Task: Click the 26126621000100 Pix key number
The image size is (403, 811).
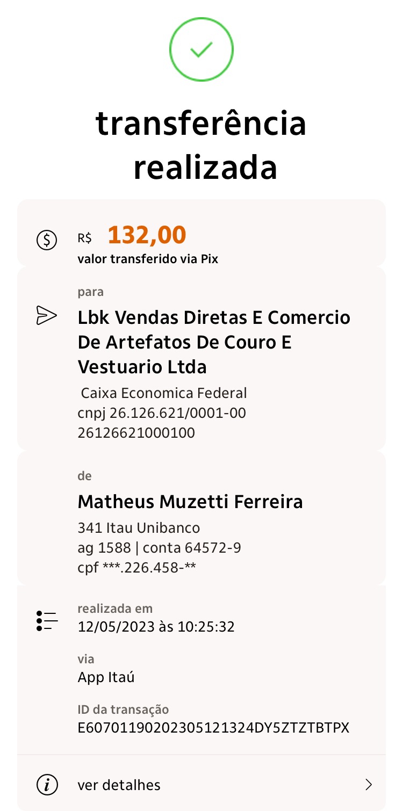Action: pos(136,433)
